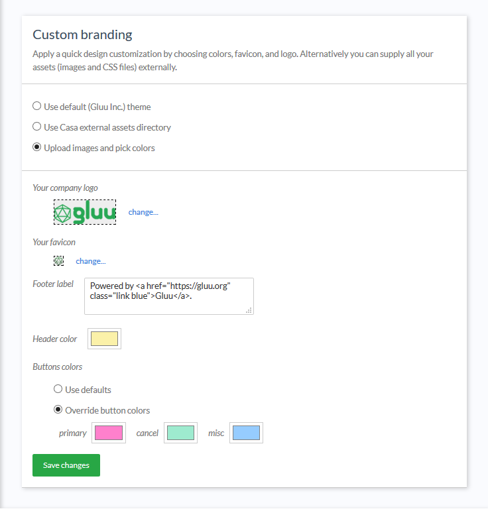488x509 pixels.
Task: Click the 'Your company logo' caption
Action: (65, 188)
